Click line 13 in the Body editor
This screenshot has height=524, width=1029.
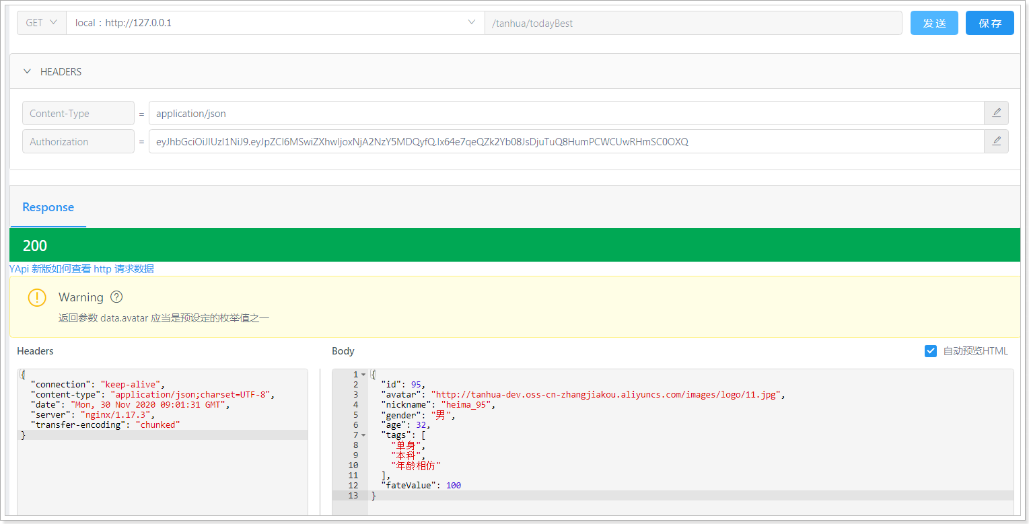[673, 496]
